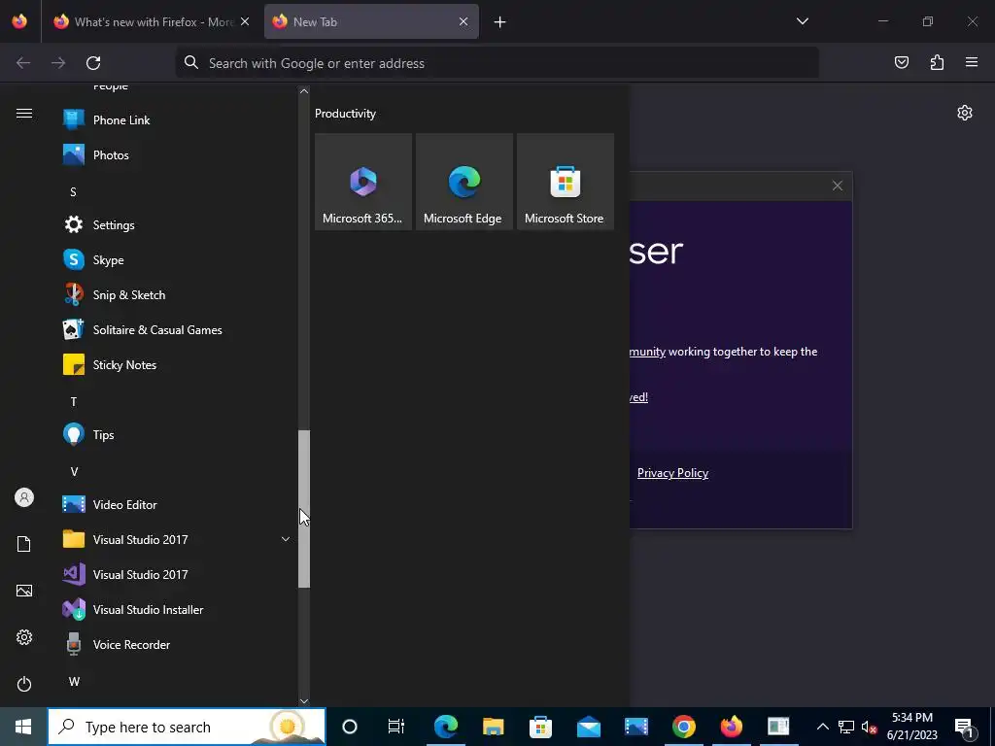
Task: Open the volume icon in system tray
Action: coord(870,727)
